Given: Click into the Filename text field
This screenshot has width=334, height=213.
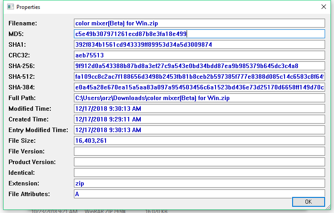Looking at the screenshot, I should click(x=199, y=23).
